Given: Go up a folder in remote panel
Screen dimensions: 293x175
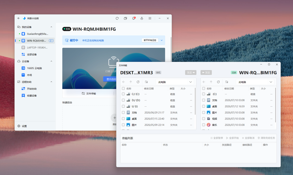Looking at the screenshot, I should pos(211,82).
